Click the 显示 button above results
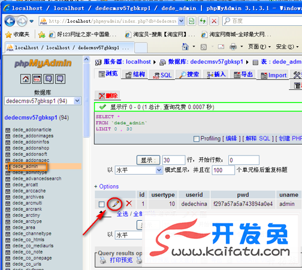The image size is (302, 270). point(148,160)
